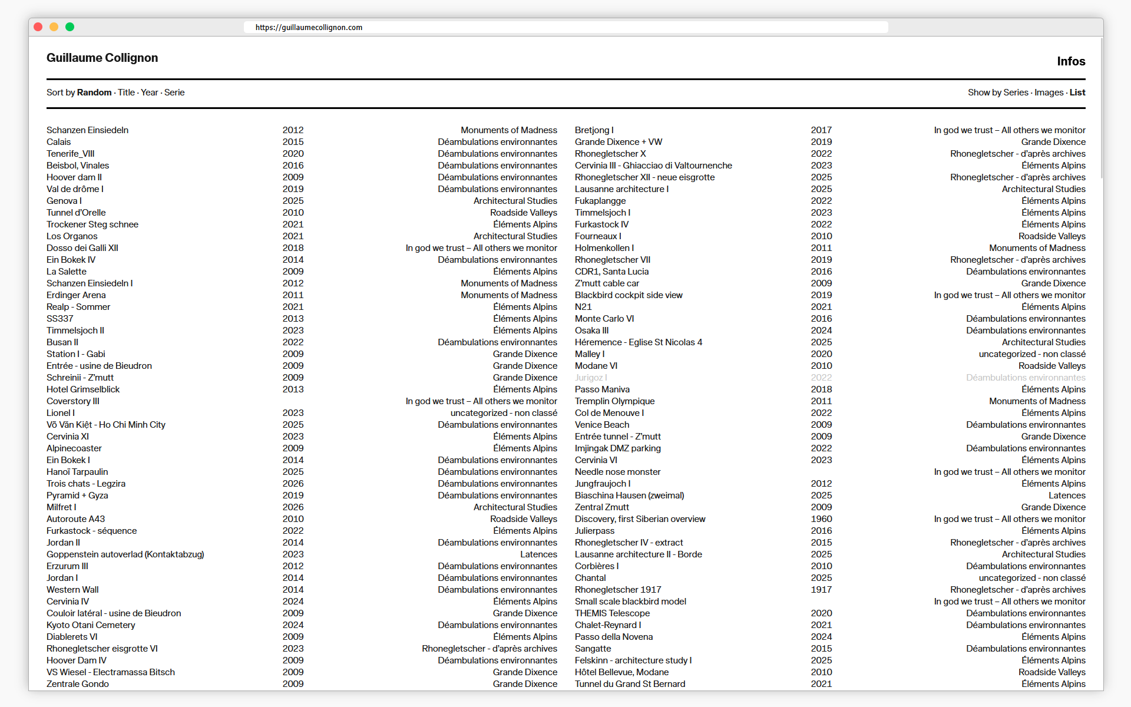This screenshot has height=707, width=1131.
Task: Open the Kyoto Otani Cemetery entry
Action: [91, 625]
